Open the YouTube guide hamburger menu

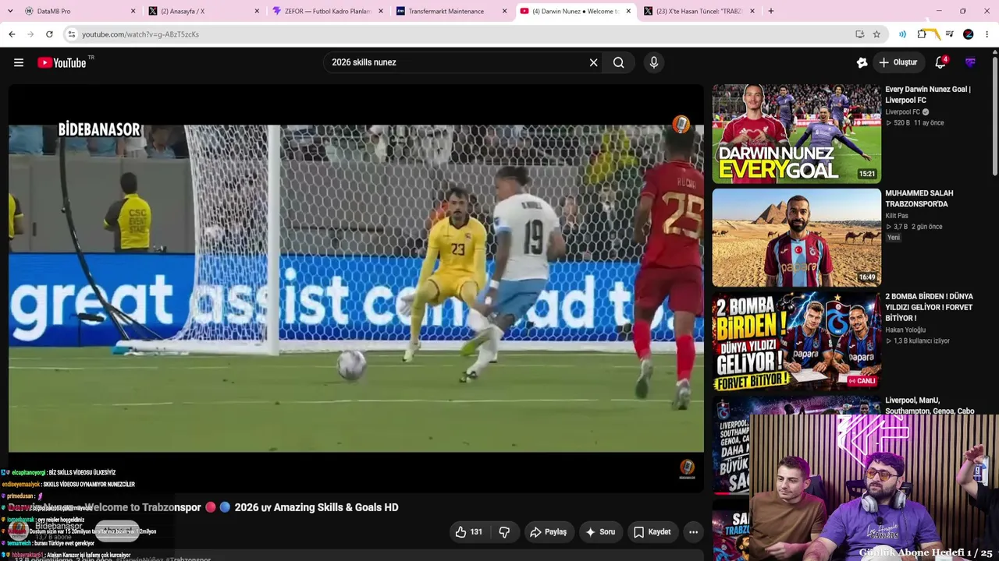coord(19,62)
